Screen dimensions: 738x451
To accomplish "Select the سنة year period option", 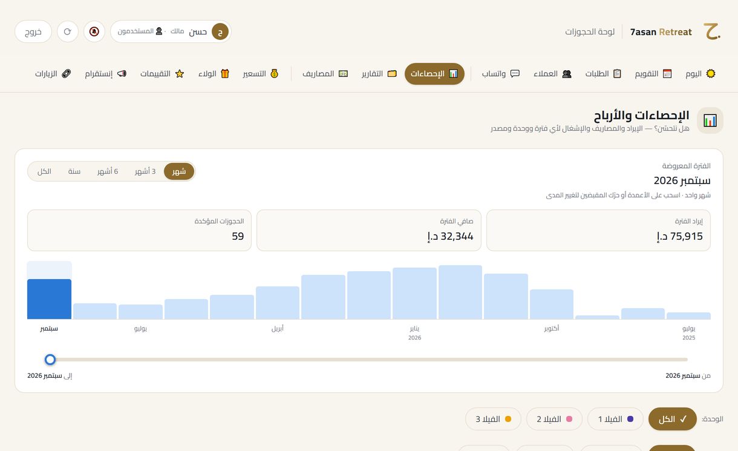I will coord(74,171).
